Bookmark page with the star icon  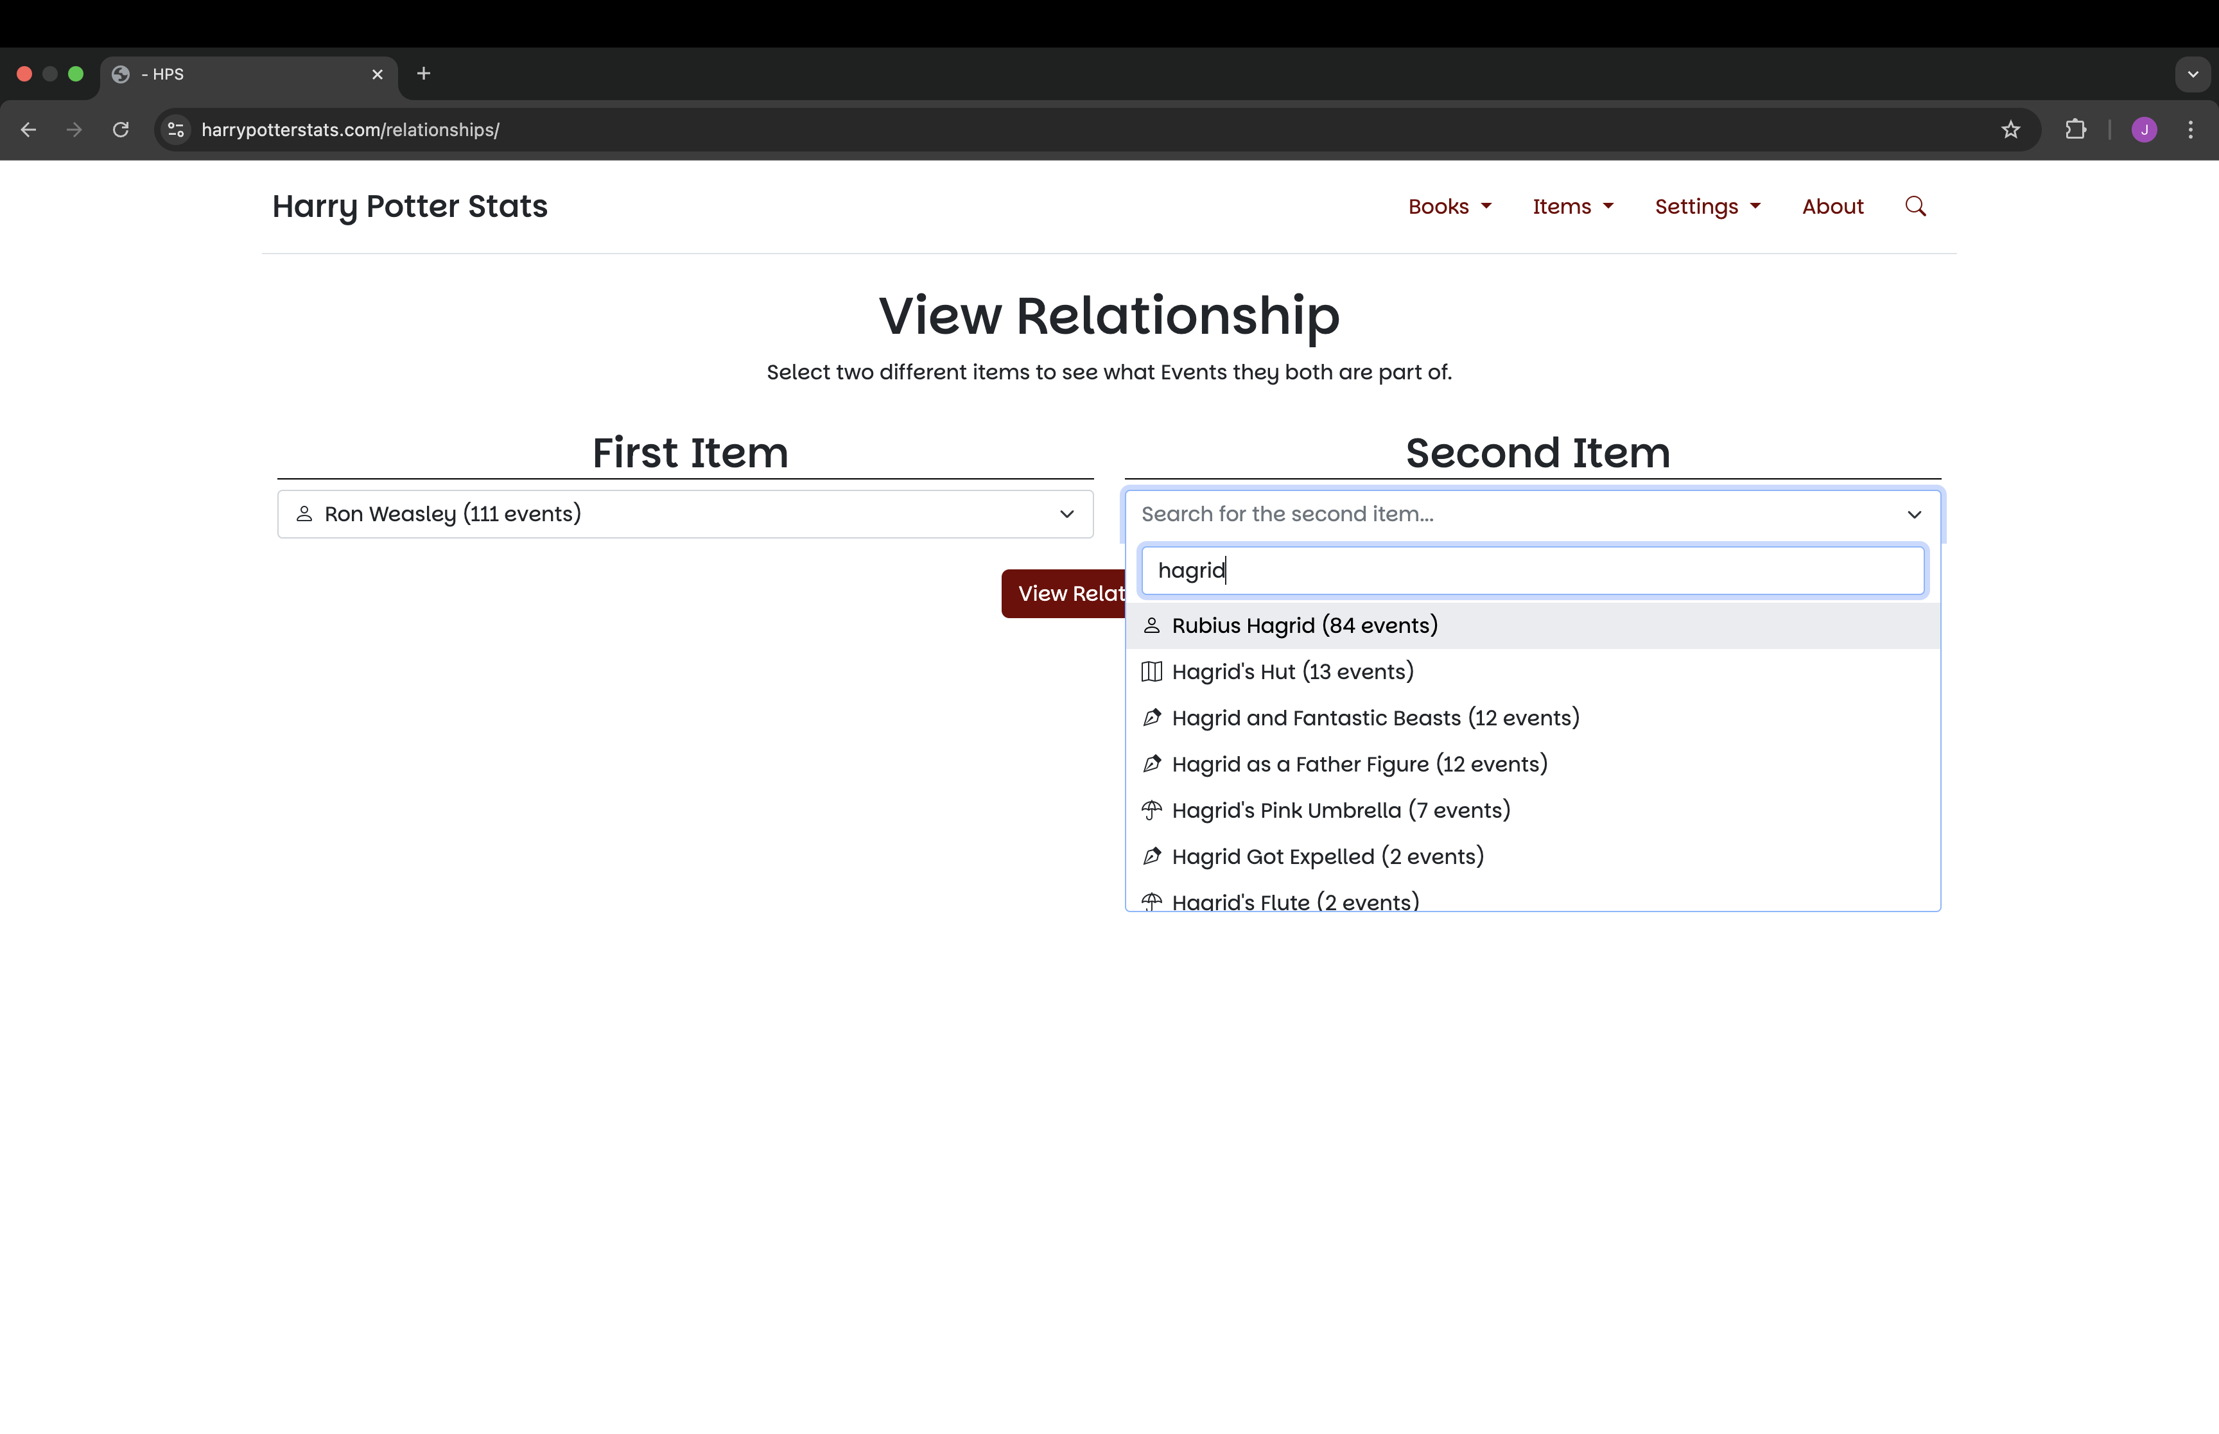[2010, 130]
